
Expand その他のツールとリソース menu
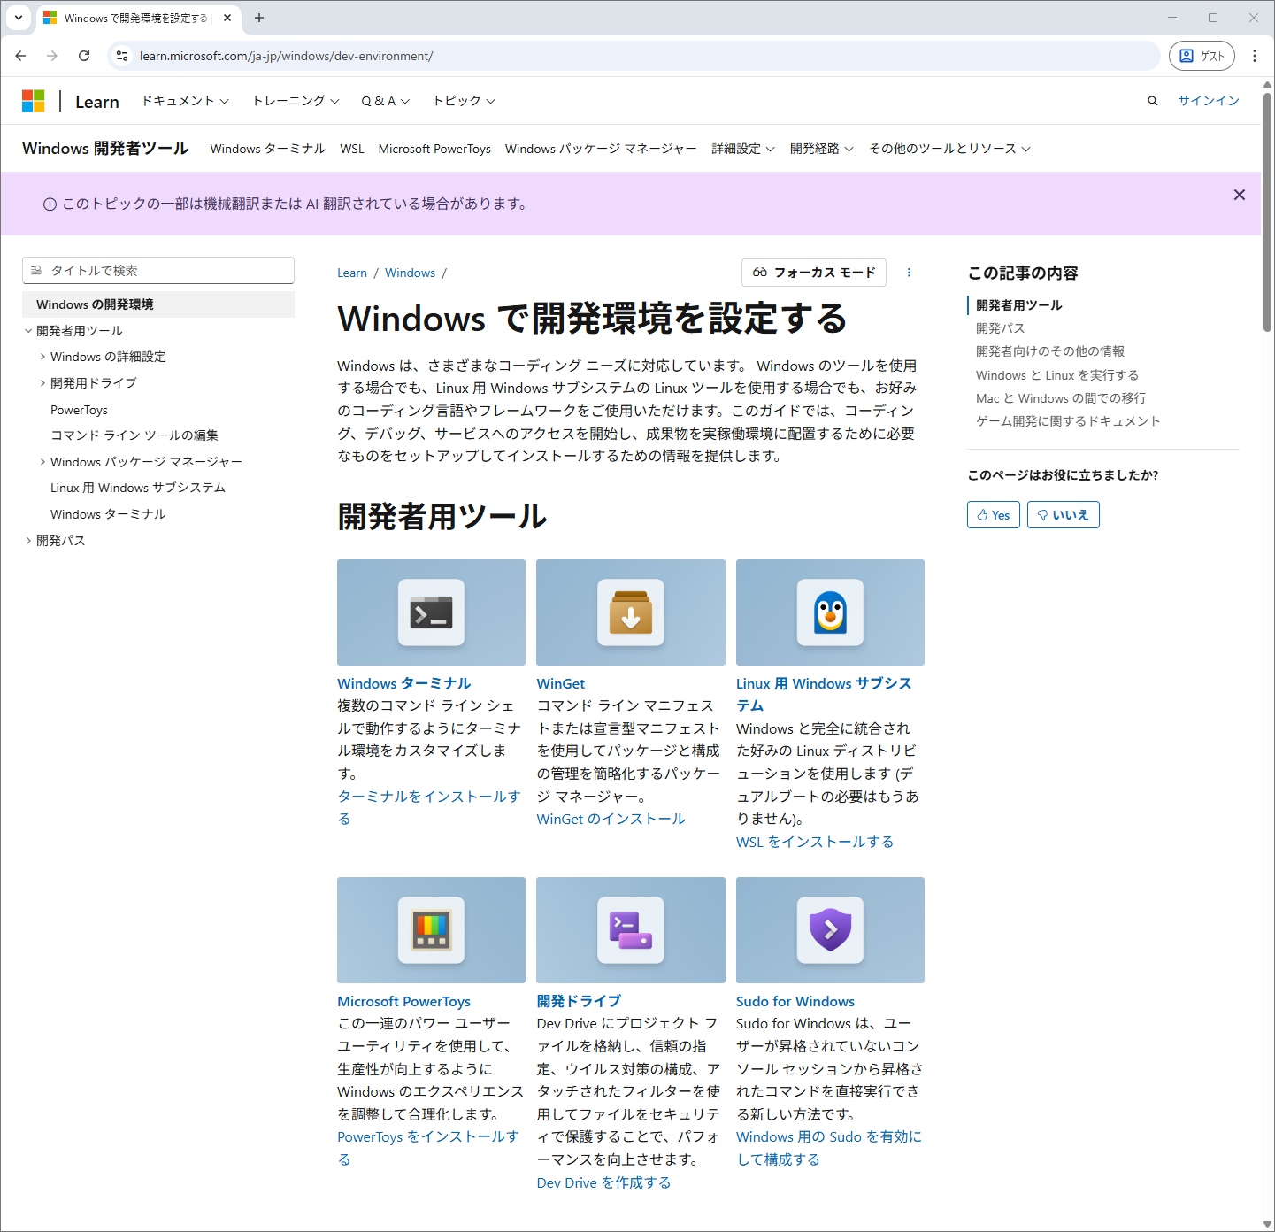pyautogui.click(x=949, y=149)
